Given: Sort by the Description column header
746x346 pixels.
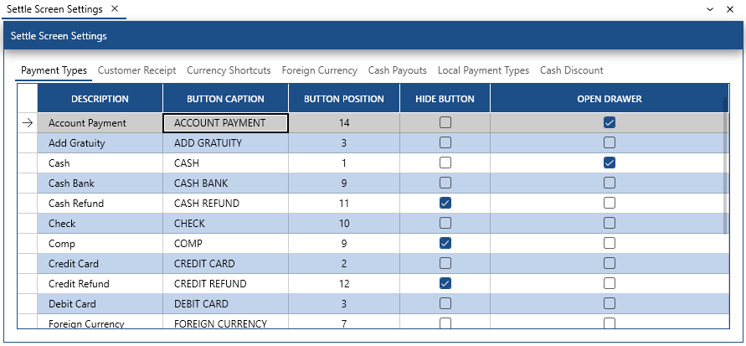Looking at the screenshot, I should click(100, 99).
